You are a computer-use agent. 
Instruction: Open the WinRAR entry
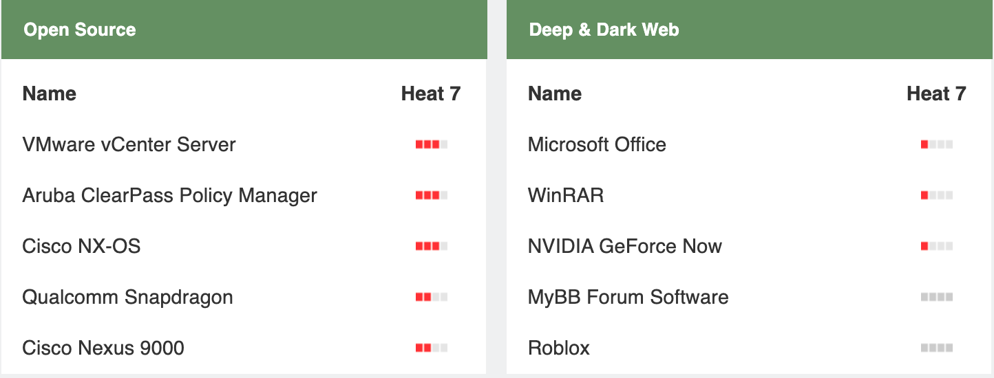(x=566, y=196)
